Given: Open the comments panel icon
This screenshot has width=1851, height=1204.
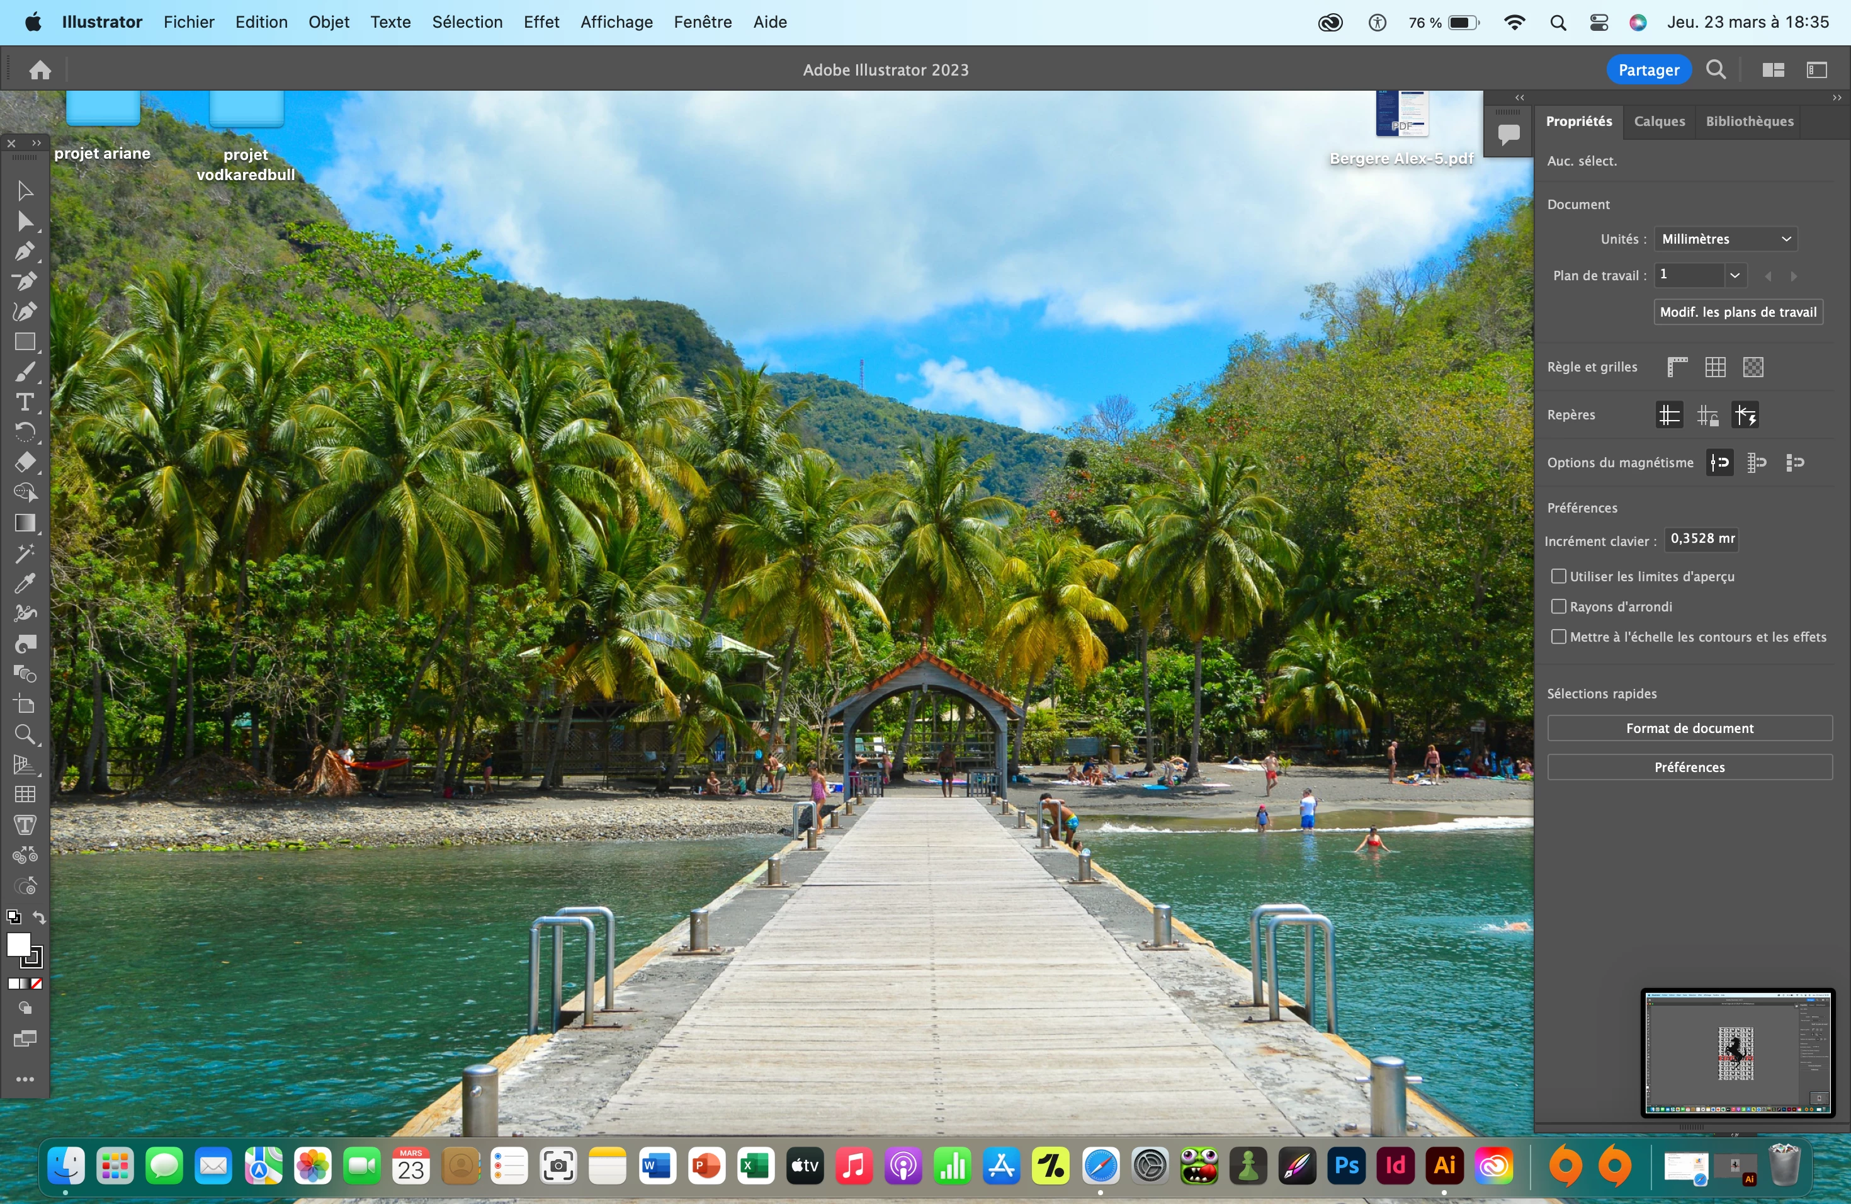Looking at the screenshot, I should pos(1509,135).
